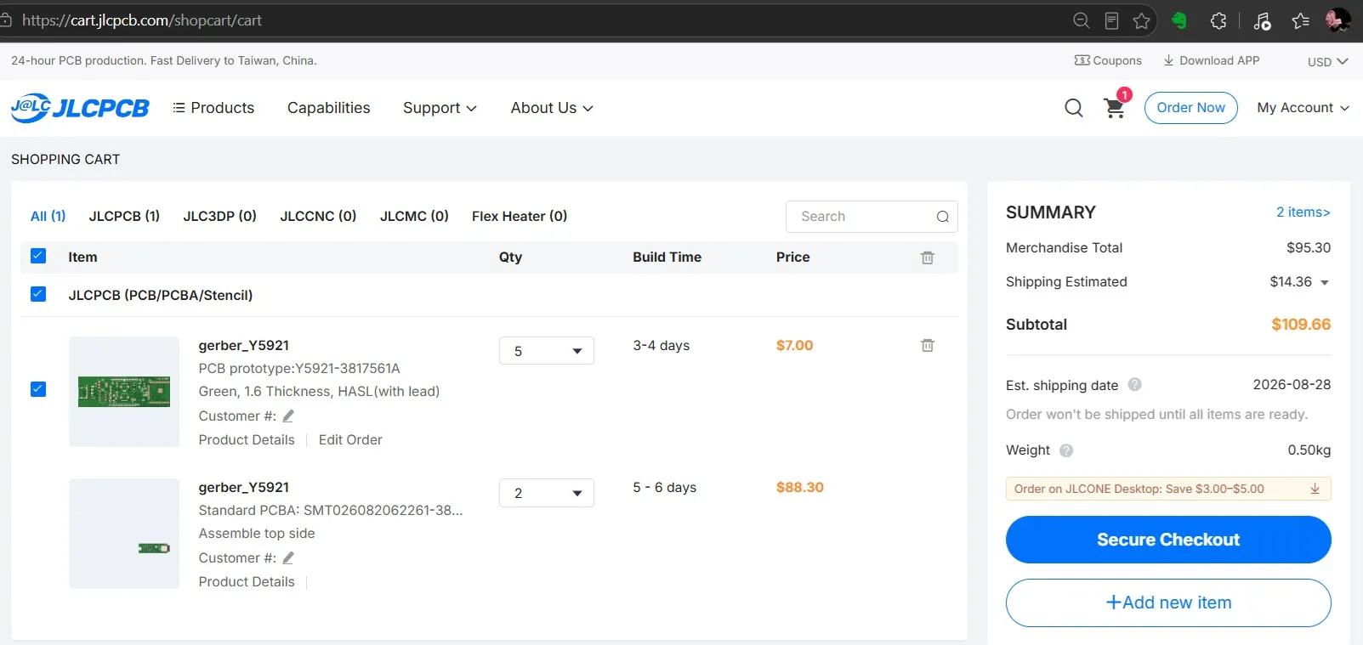Open the green PCB prototype thumbnail
The width and height of the screenshot is (1363, 645).
pyautogui.click(x=124, y=392)
